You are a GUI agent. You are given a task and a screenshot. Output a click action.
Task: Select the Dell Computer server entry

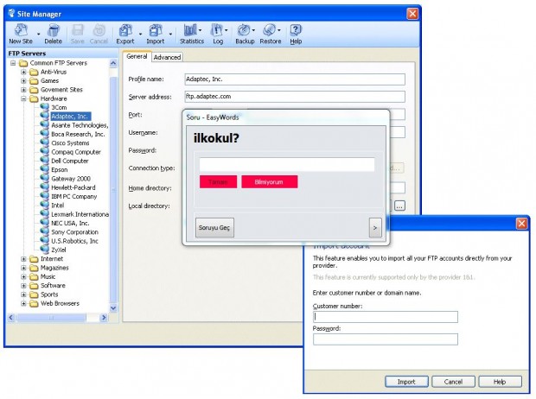(70, 161)
